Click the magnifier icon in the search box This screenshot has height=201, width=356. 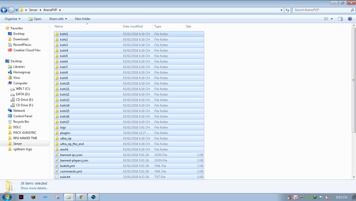click(x=352, y=10)
